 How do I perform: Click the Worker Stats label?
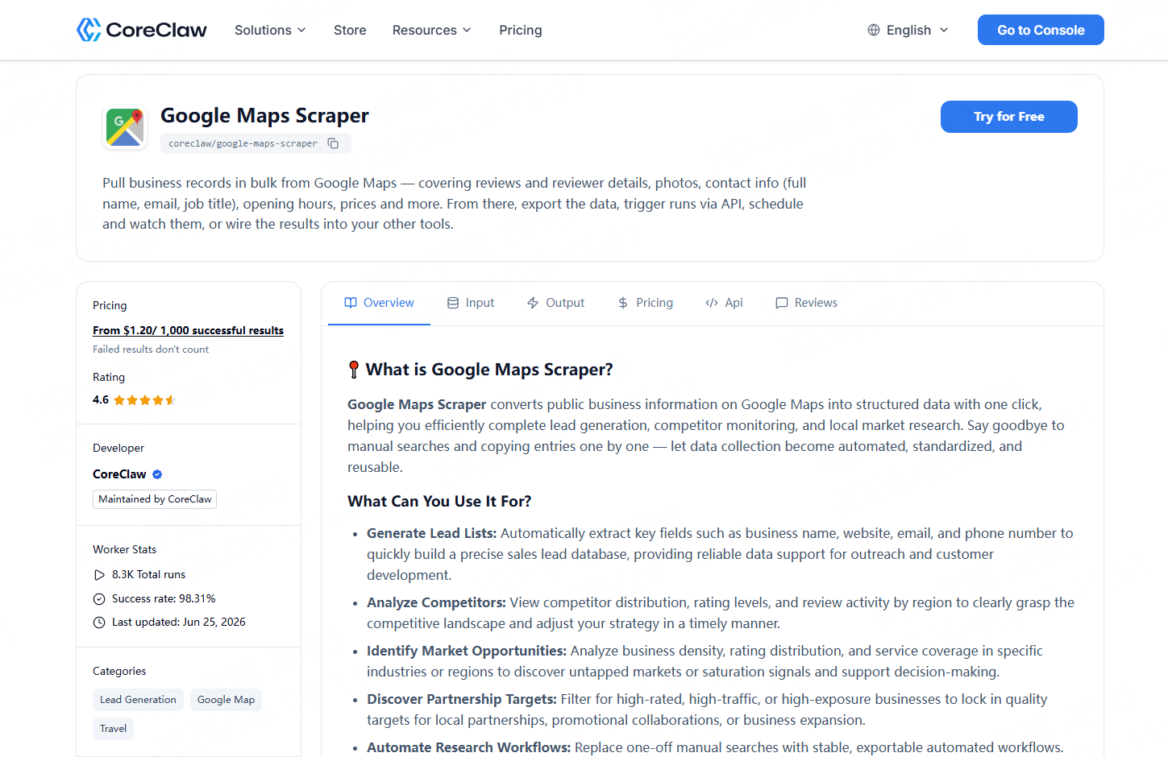pyautogui.click(x=124, y=550)
